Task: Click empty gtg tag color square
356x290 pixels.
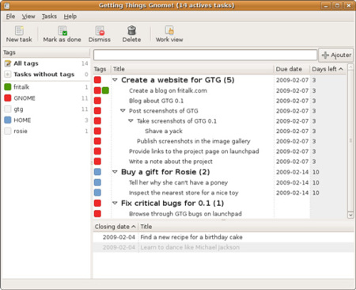Action: coord(8,109)
